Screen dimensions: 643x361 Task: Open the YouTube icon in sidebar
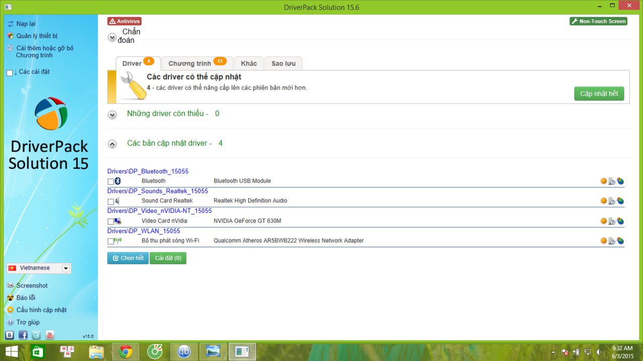(50, 335)
